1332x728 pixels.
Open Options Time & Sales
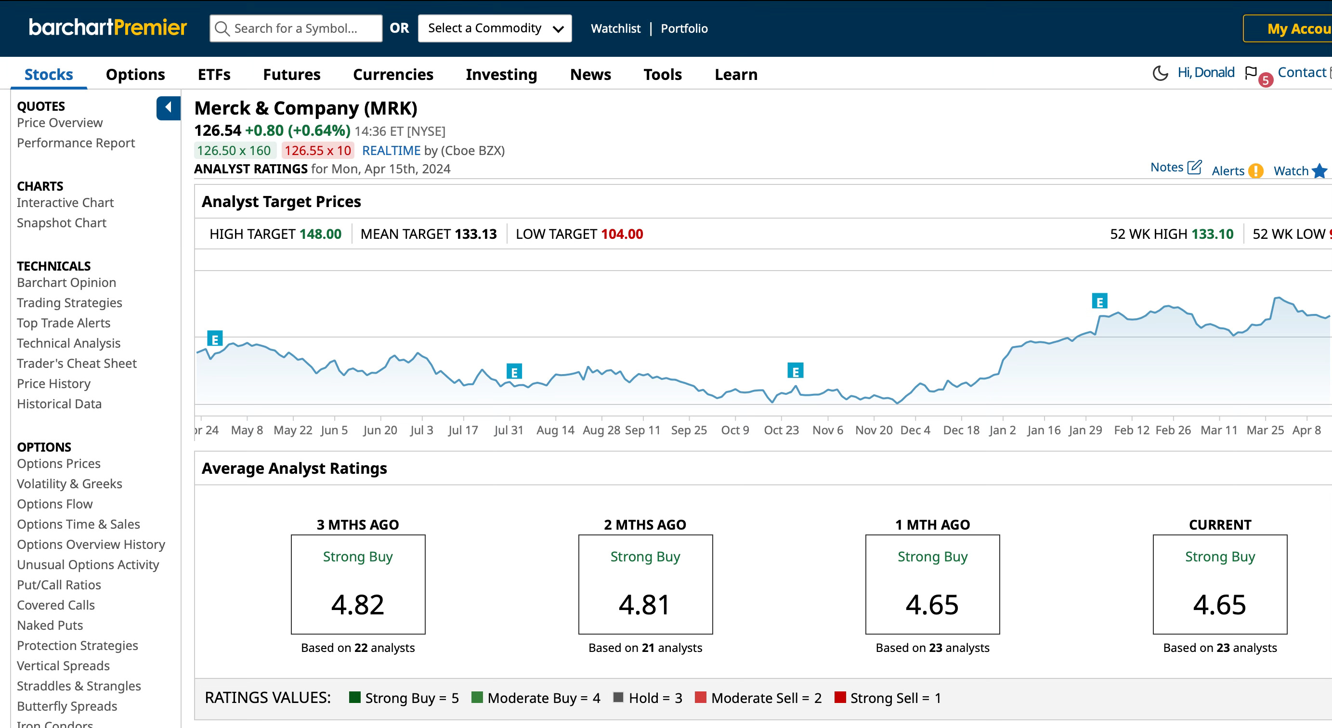[78, 524]
